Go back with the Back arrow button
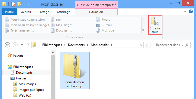This screenshot has width=196, height=99. click(7, 45)
